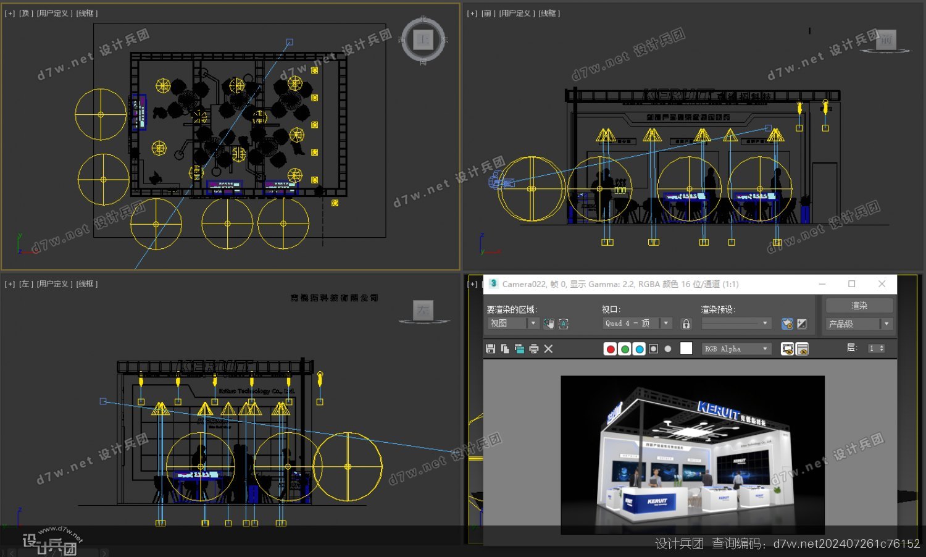Open the [左] view label menu
Viewport: 926px width, 557px height.
click(x=26, y=284)
